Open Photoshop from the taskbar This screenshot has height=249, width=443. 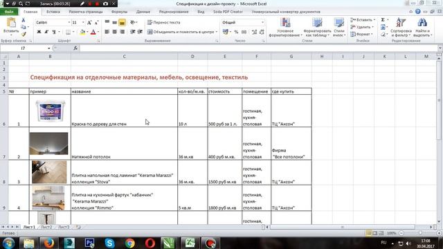click(x=89, y=243)
